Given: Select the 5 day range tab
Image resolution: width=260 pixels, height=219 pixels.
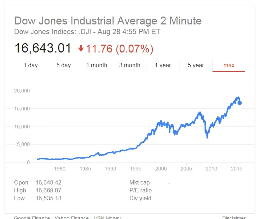Looking at the screenshot, I should click(64, 65).
